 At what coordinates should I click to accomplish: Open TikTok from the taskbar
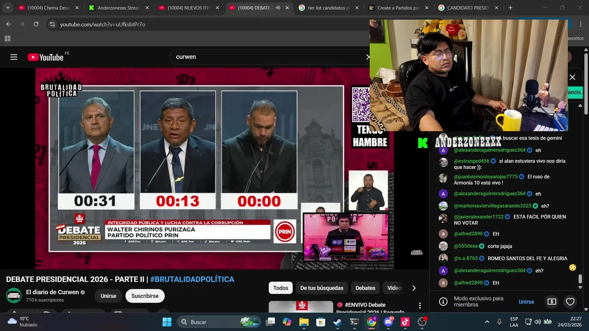pyautogui.click(x=405, y=322)
